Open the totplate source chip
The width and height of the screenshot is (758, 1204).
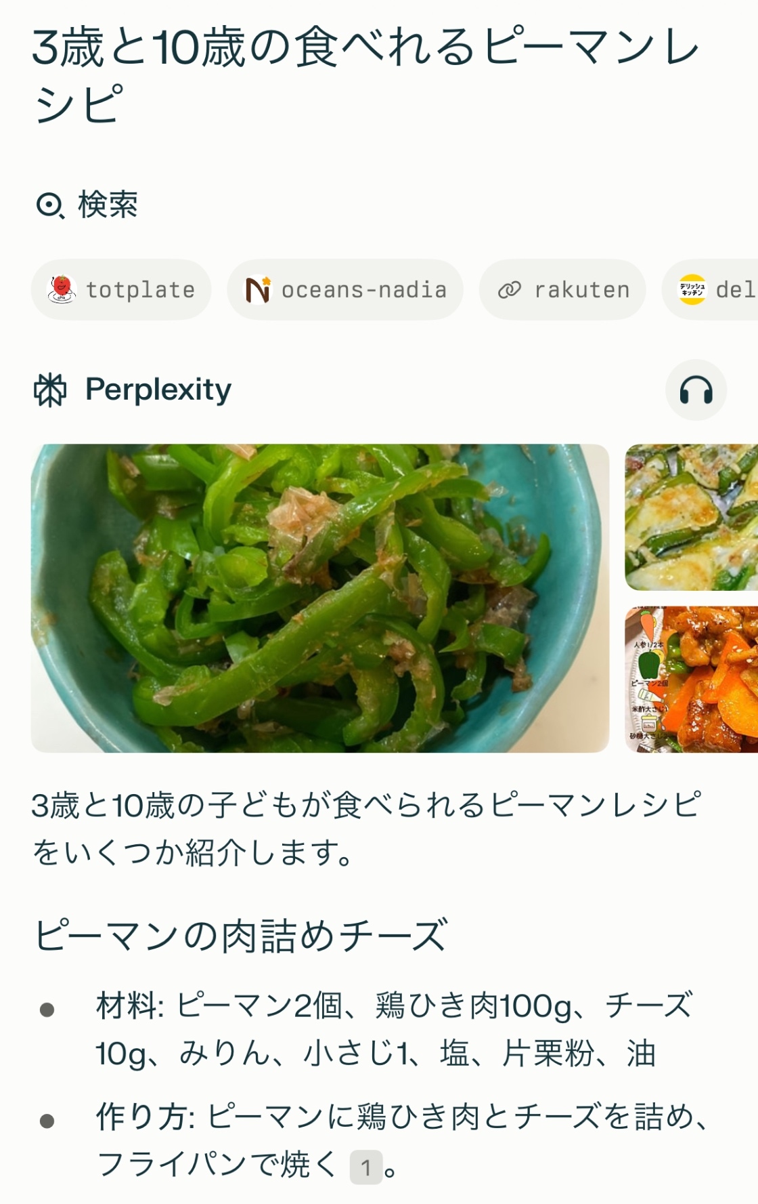pos(121,289)
